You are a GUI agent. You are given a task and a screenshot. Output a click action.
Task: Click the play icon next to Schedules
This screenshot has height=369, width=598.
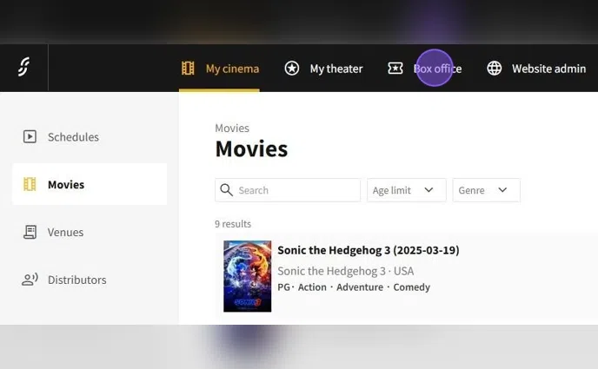30,137
